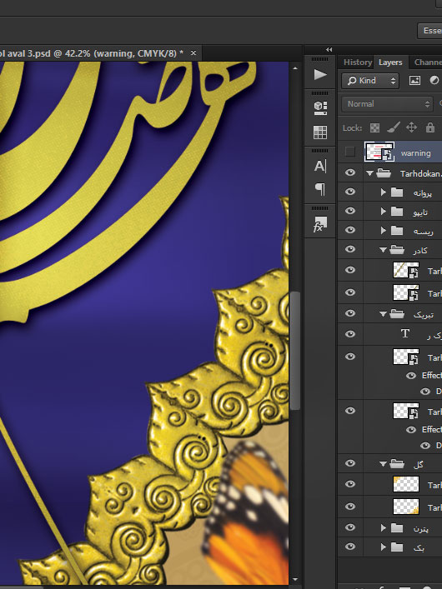Click the lock position move icon
This screenshot has height=589, width=442.
click(x=411, y=127)
